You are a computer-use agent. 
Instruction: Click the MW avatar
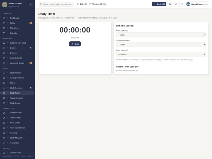tap(188, 4)
